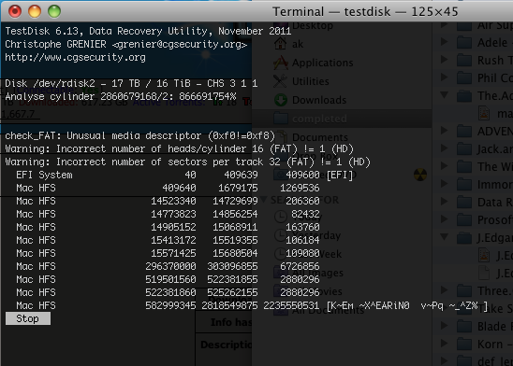Viewport: 513px width, 366px height.
Task: Select the The Wi folder icon
Action: (464, 167)
